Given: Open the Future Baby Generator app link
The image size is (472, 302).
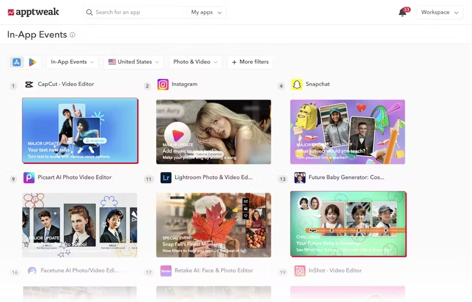Looking at the screenshot, I should tap(346, 177).
